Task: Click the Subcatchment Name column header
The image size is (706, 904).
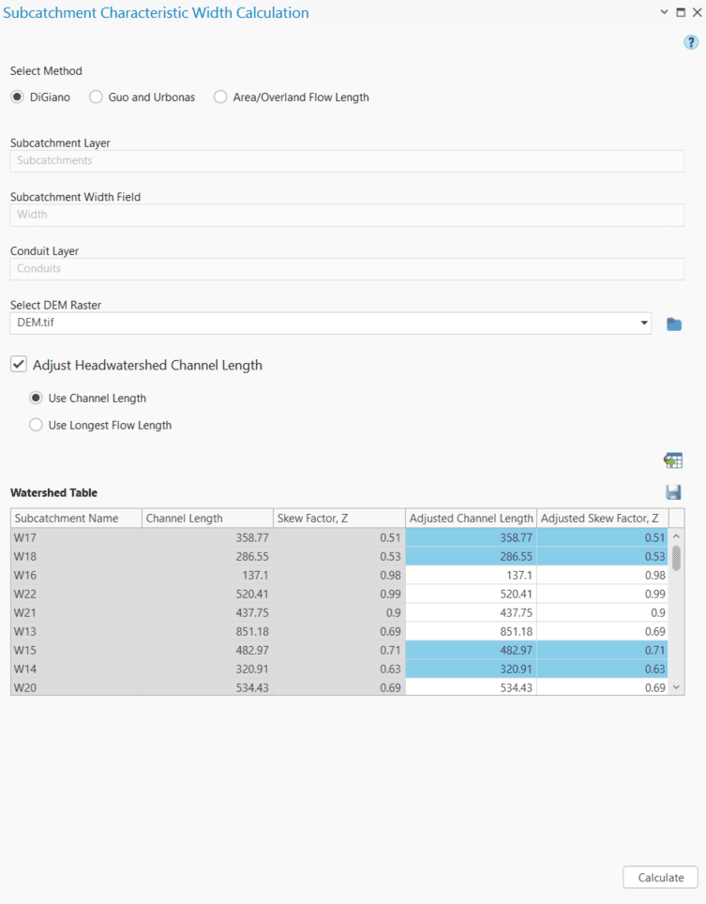Action: click(x=75, y=517)
